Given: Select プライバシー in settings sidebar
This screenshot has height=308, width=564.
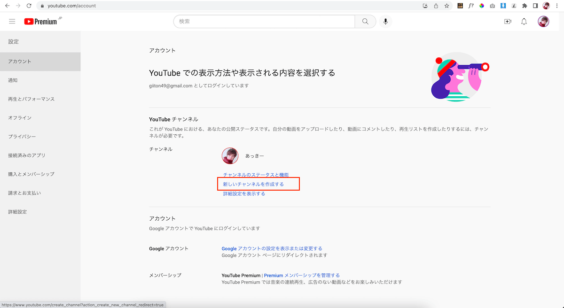Looking at the screenshot, I should [x=22, y=137].
